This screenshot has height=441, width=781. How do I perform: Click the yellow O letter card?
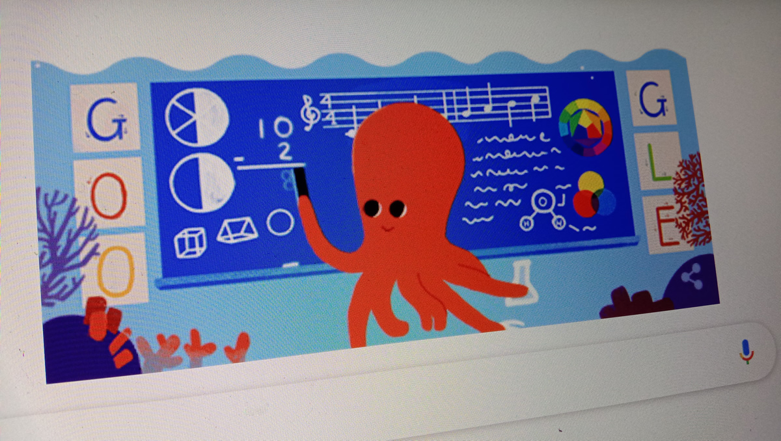pos(115,268)
